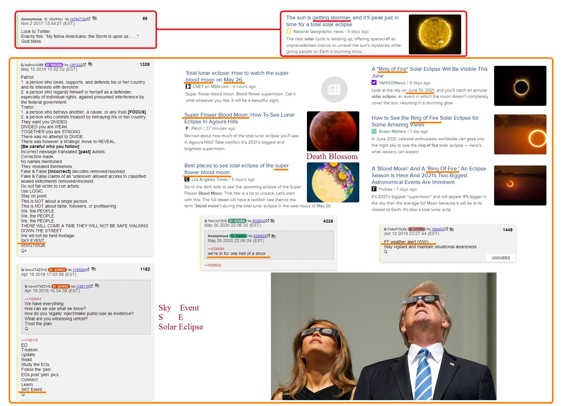Open folder icon on post 55

click(95, 18)
